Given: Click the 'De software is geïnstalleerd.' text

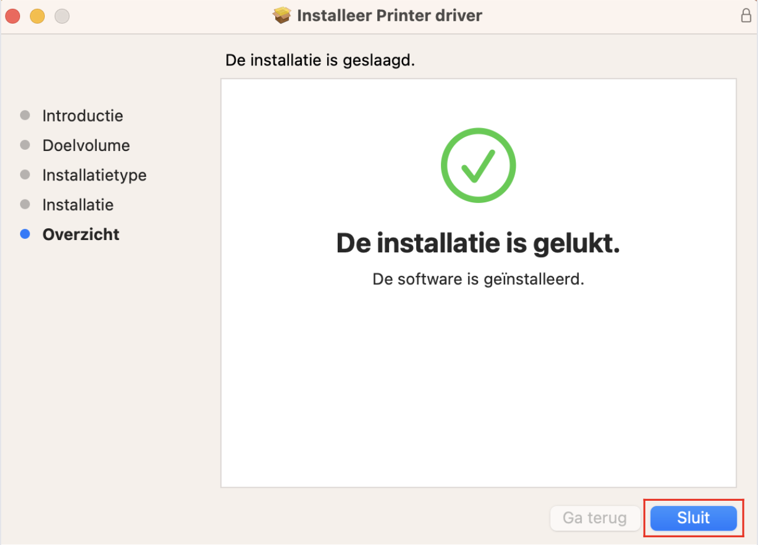Looking at the screenshot, I should pos(478,279).
